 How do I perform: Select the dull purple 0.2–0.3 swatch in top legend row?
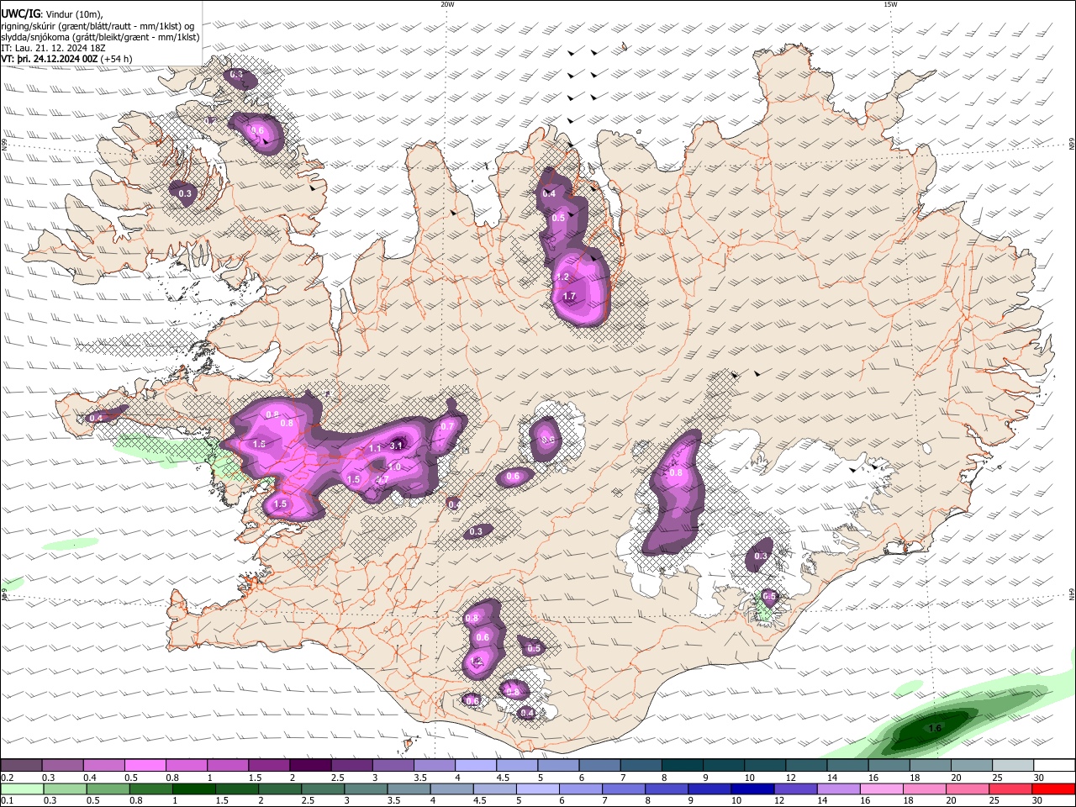pos(21,766)
